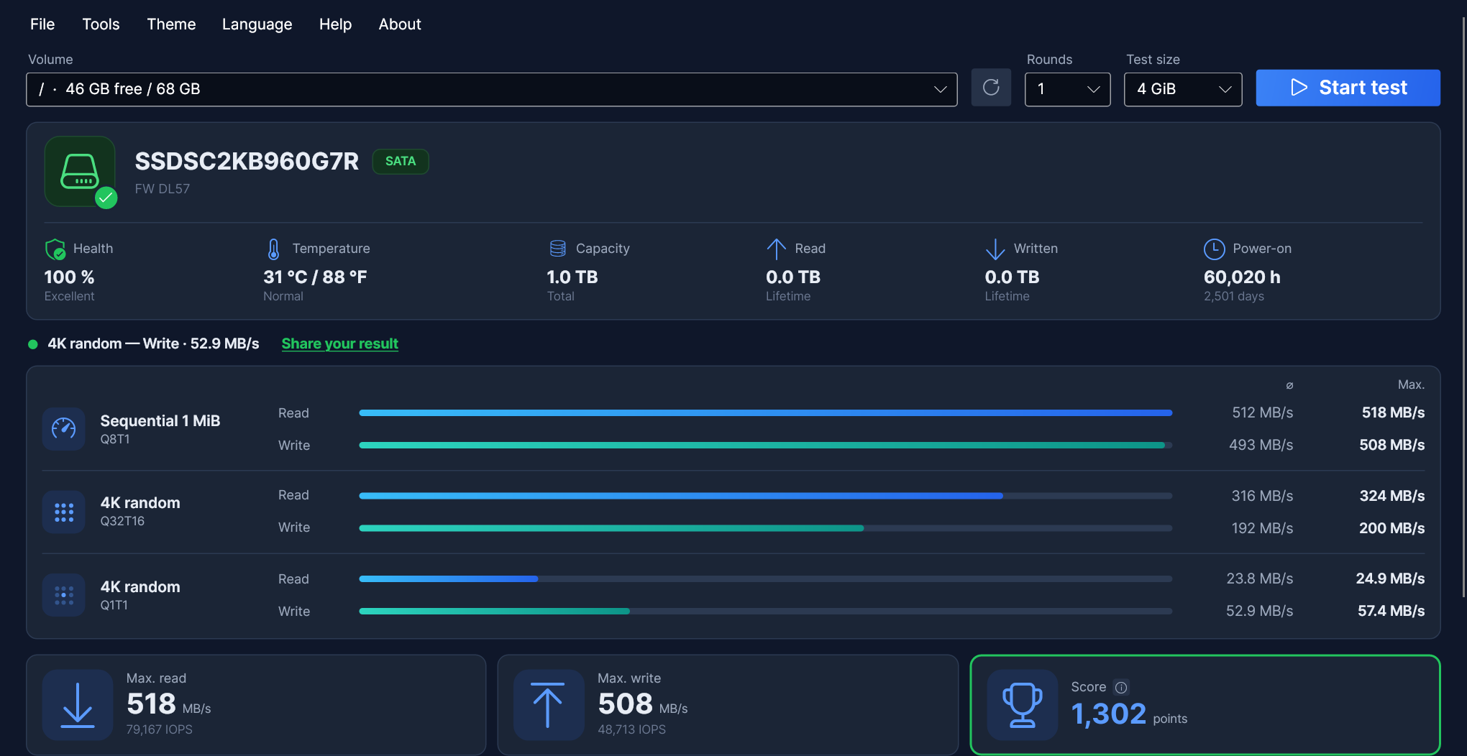Follow the Share your result link

point(339,344)
